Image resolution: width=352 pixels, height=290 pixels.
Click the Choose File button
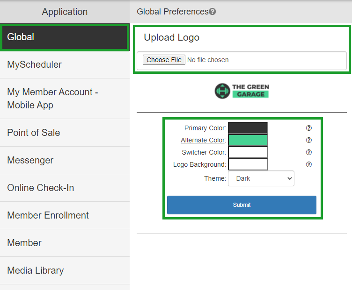pyautogui.click(x=164, y=60)
